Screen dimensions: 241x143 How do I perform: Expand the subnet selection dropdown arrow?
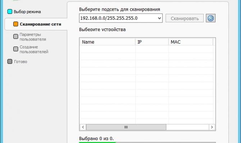point(159,18)
